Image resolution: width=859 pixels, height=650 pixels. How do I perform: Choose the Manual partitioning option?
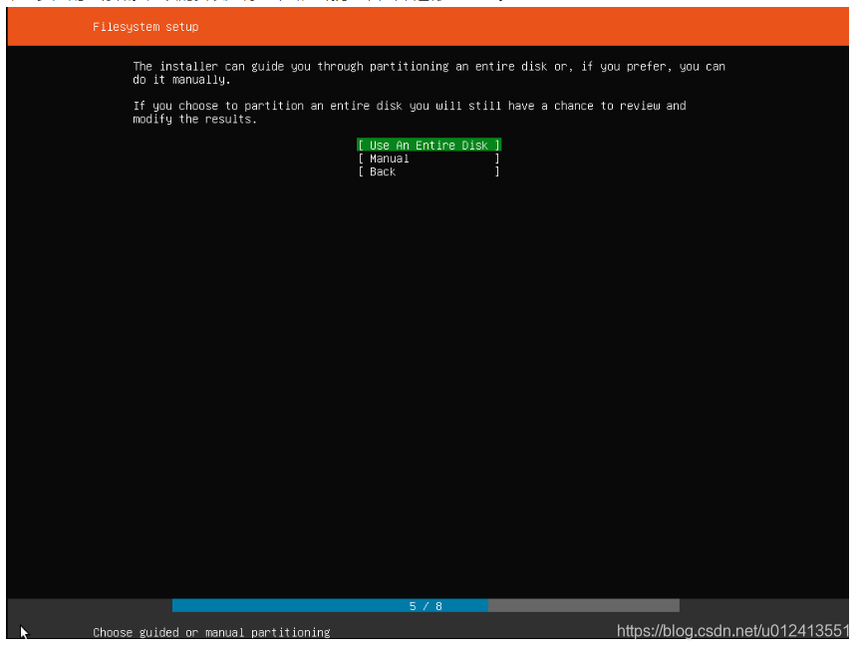click(429, 159)
